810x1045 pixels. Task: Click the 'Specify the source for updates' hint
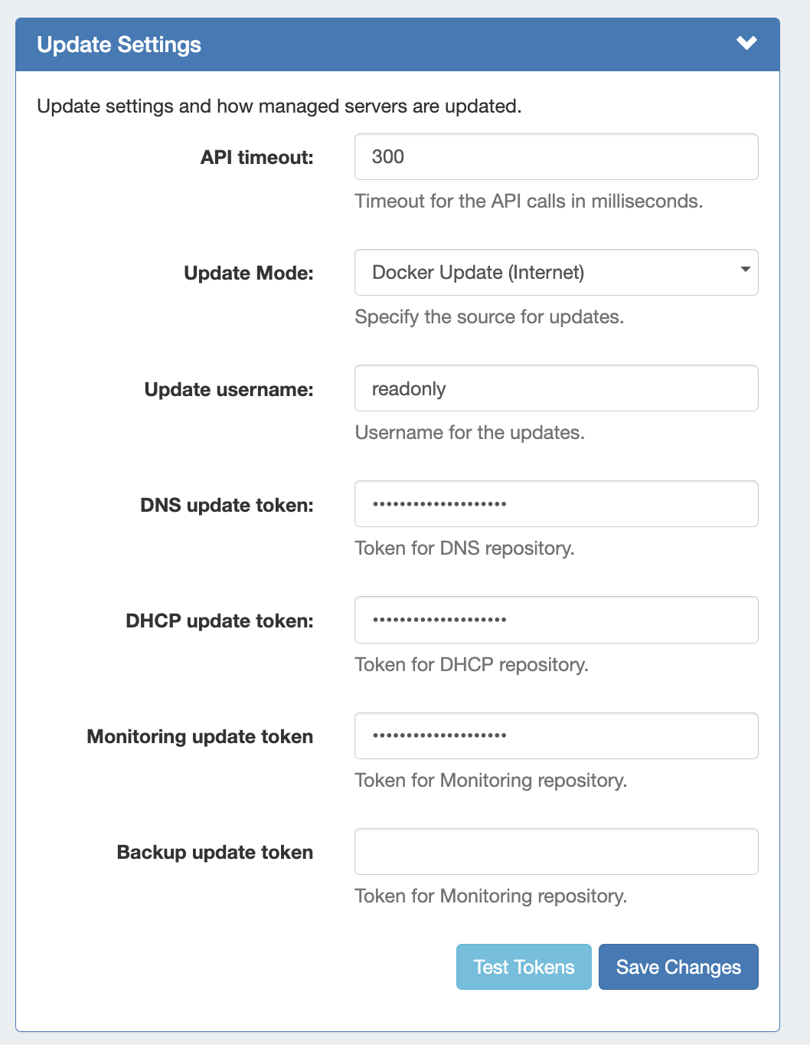(489, 317)
